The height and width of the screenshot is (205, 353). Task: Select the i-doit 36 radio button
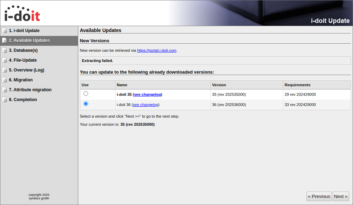(86, 104)
